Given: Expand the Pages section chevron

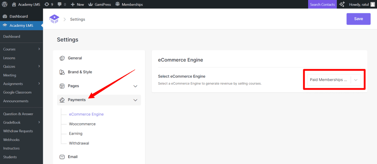Looking at the screenshot, I should 135,86.
